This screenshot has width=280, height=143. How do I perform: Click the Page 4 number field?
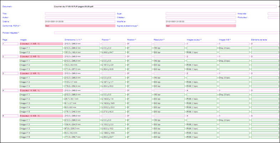click(x=10, y=91)
